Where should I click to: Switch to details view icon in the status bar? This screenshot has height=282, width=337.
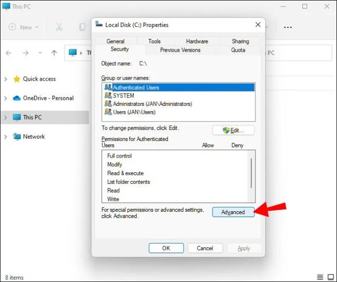[320, 277]
